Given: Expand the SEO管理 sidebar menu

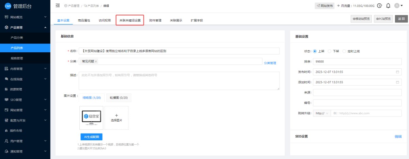Looking at the screenshot, I should [25, 100].
